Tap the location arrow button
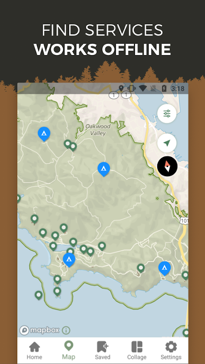 [x=167, y=143]
